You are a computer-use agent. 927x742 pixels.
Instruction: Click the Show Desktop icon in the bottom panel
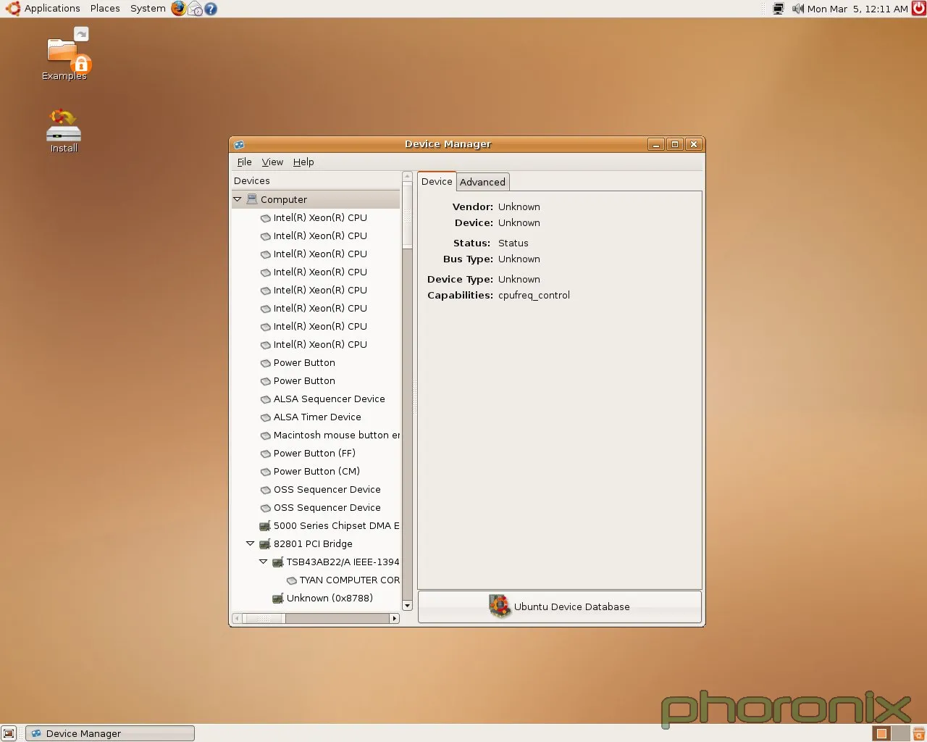[9, 733]
